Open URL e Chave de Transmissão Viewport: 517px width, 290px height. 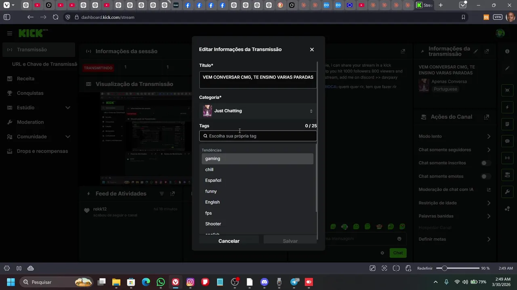(44, 64)
